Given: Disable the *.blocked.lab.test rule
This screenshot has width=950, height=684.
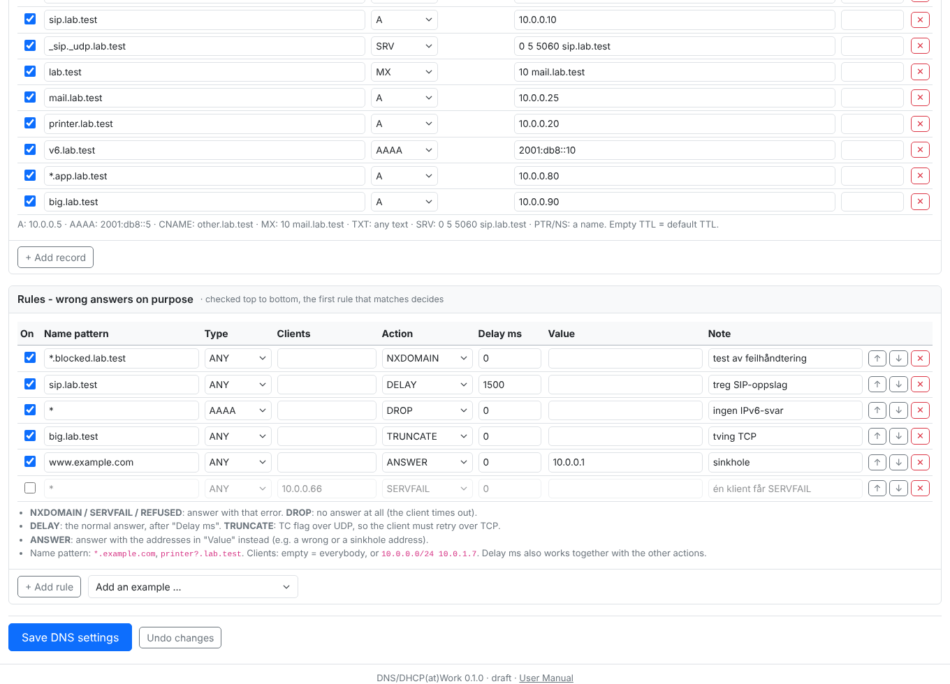Looking at the screenshot, I should click(30, 357).
